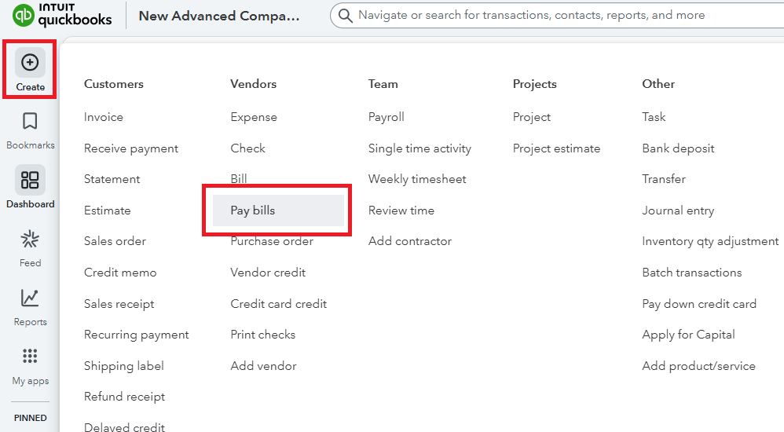Click Project estimate under Projects
The image size is (784, 432).
tap(556, 148)
